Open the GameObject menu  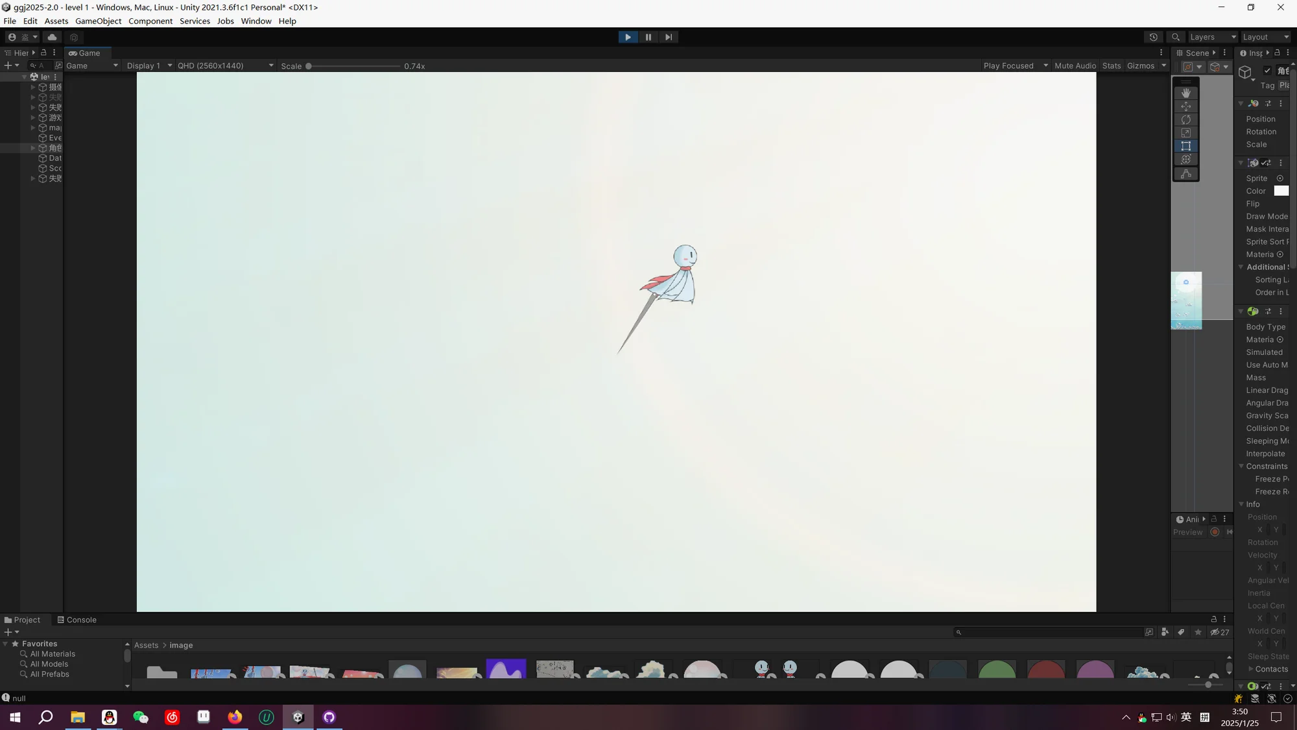[x=98, y=21]
